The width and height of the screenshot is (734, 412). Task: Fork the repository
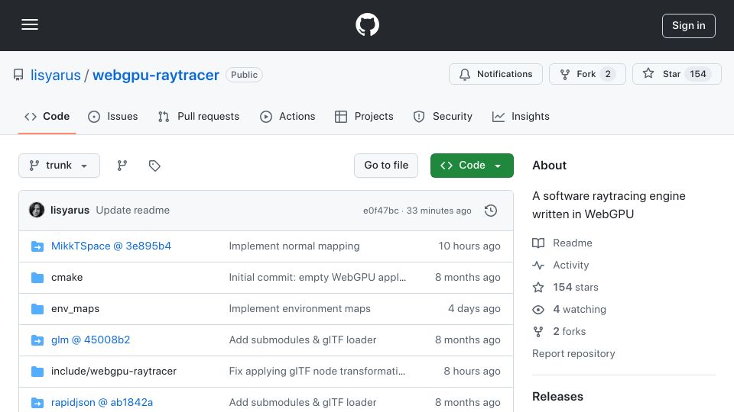[587, 74]
